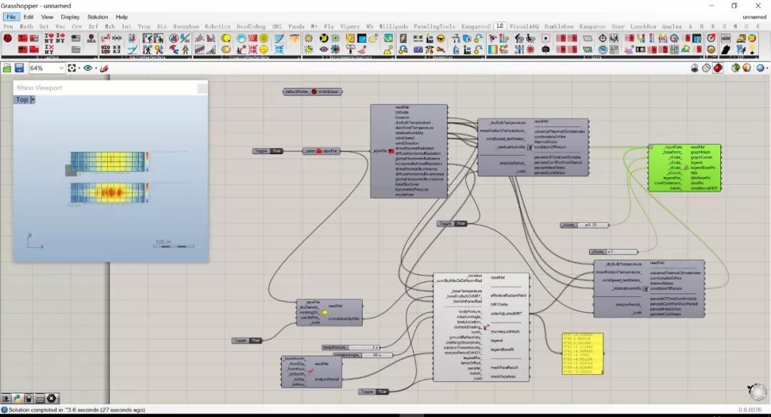The height and width of the screenshot is (417, 771).
Task: Click the compass icon near ribbon right end
Action: 712,39
